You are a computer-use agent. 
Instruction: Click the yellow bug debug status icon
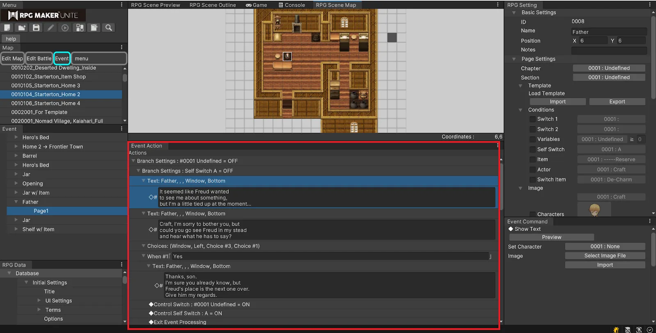click(x=616, y=329)
